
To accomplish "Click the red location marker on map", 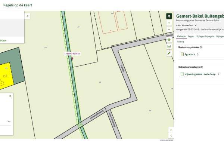I will click(x=72, y=59).
